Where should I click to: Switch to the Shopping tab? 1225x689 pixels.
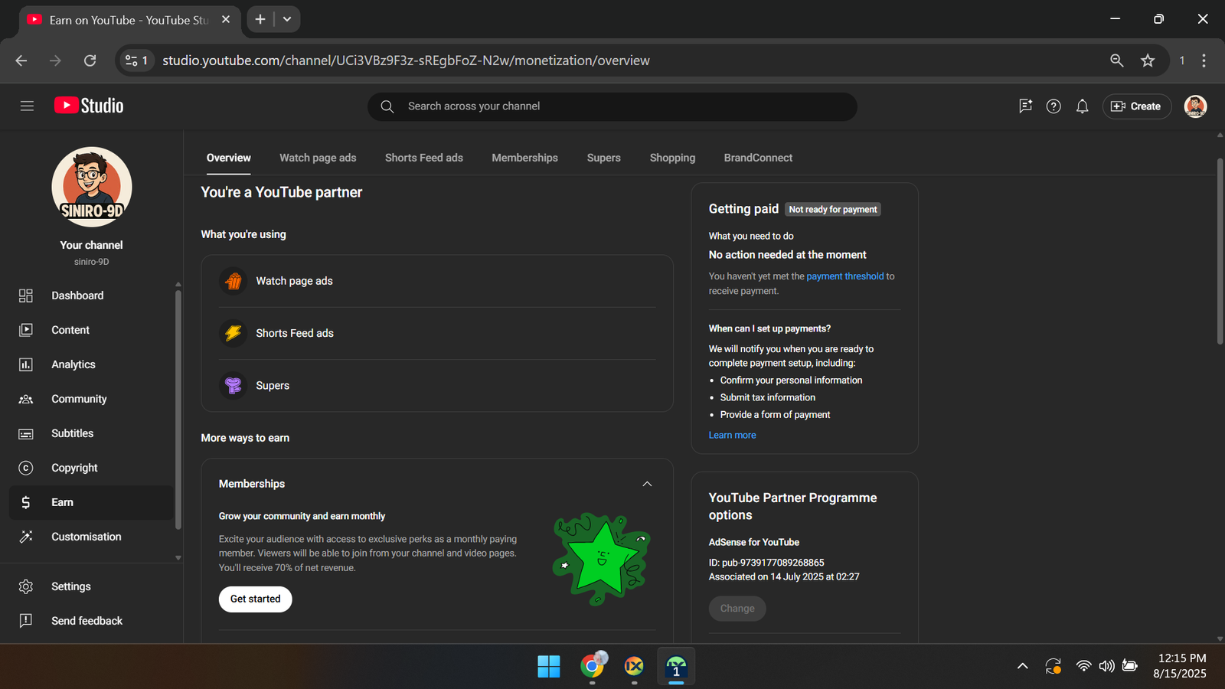coord(672,158)
